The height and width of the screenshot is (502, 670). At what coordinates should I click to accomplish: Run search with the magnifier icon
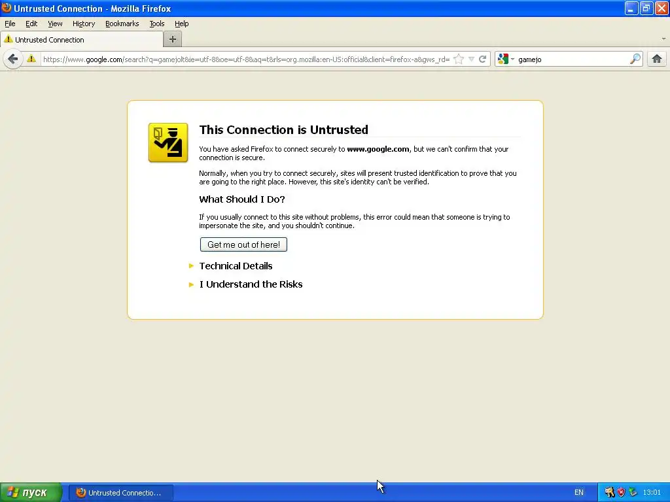(x=635, y=59)
